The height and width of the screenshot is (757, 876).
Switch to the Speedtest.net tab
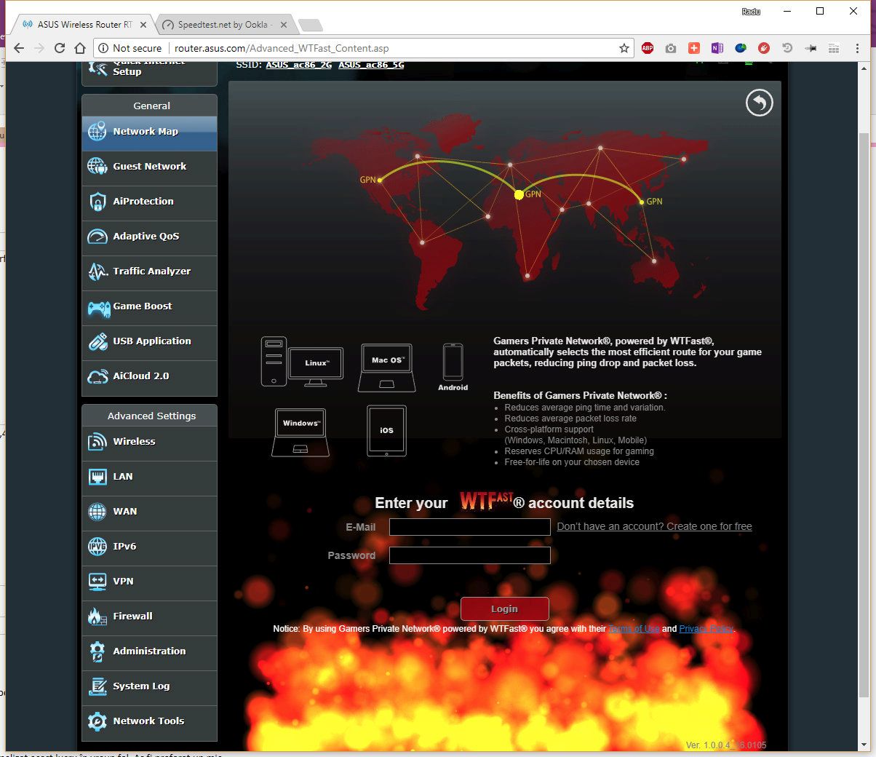(x=223, y=25)
